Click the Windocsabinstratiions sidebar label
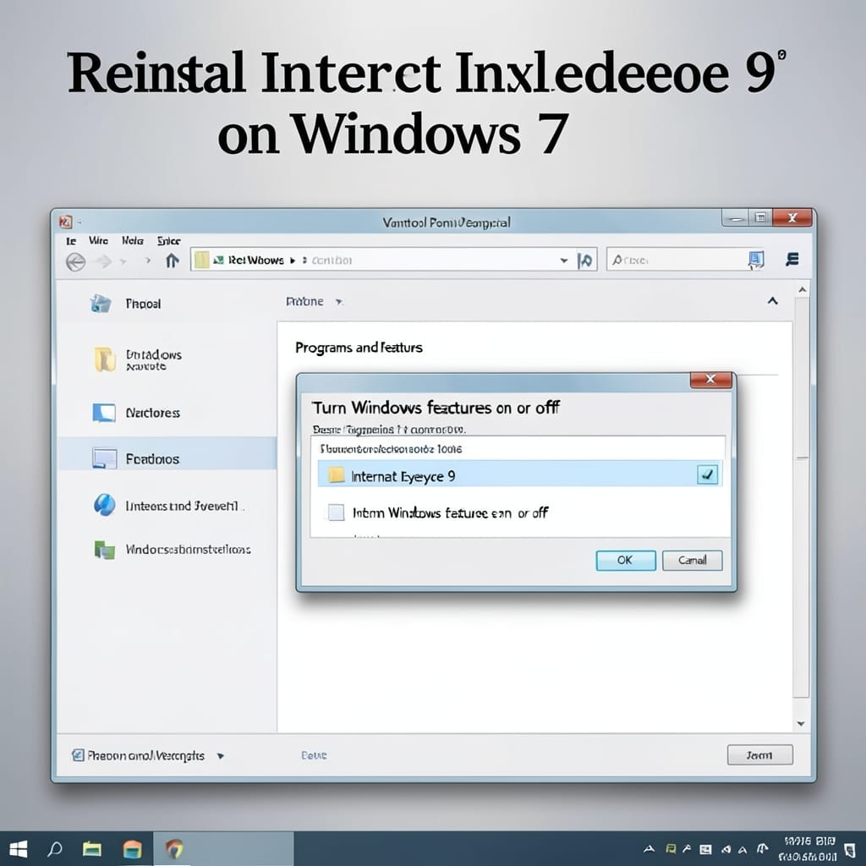Screen dimensions: 866x866 click(188, 550)
